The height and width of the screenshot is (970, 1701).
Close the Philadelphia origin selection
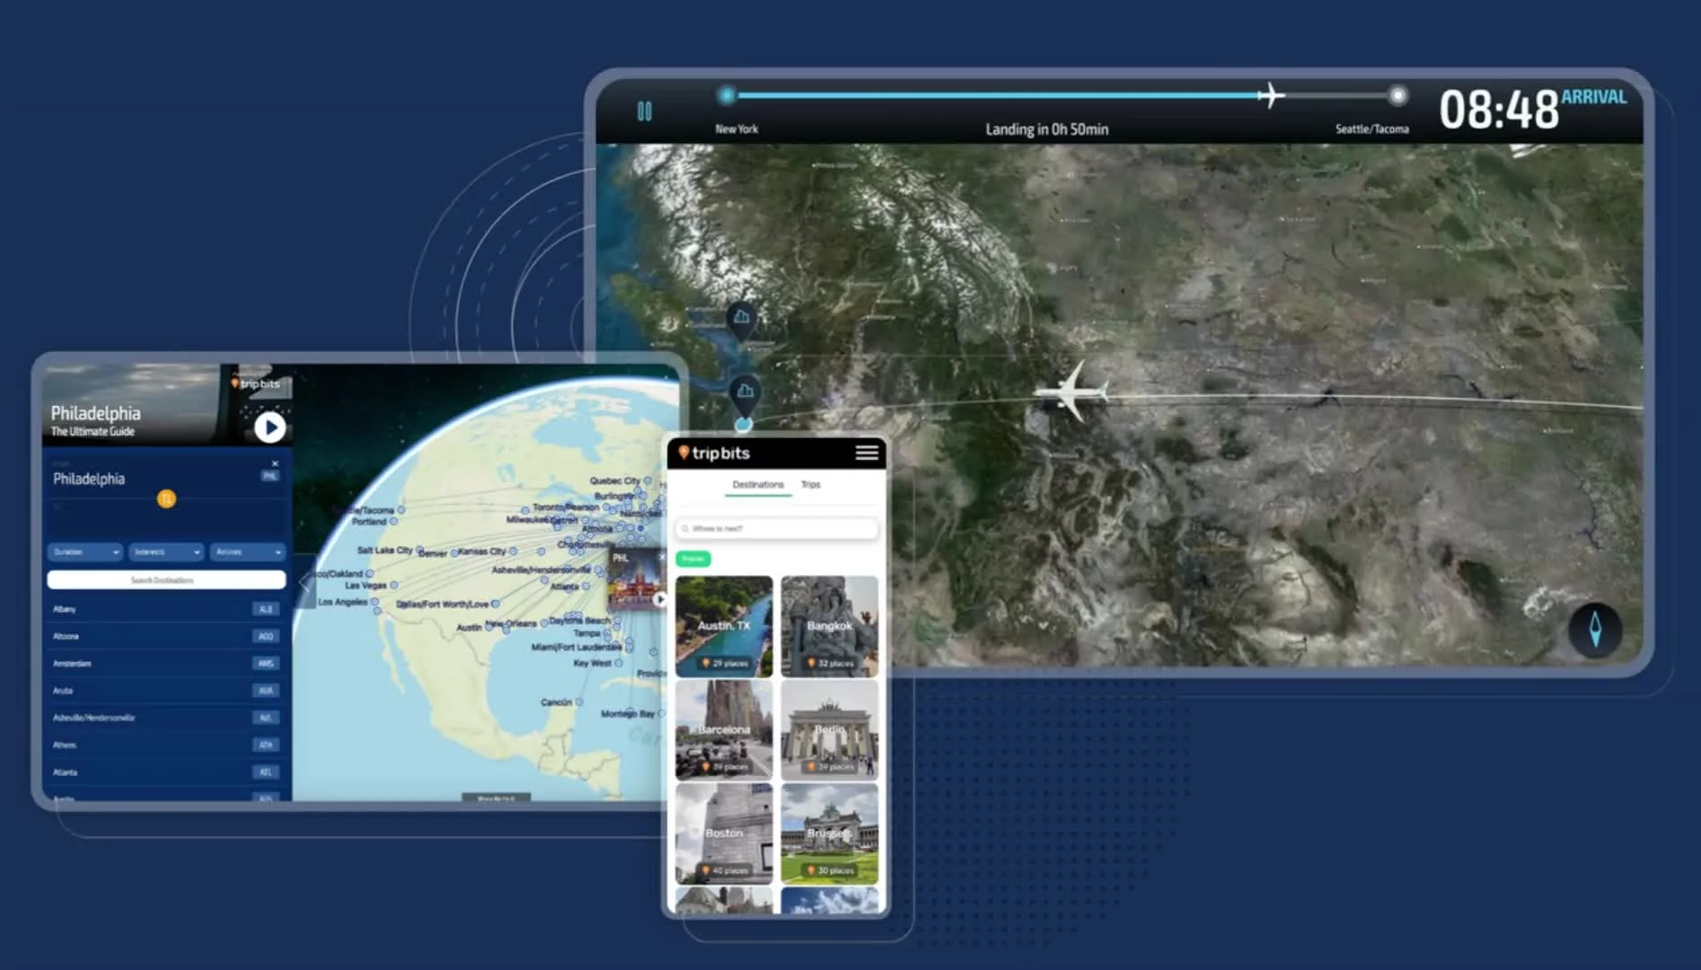[275, 463]
